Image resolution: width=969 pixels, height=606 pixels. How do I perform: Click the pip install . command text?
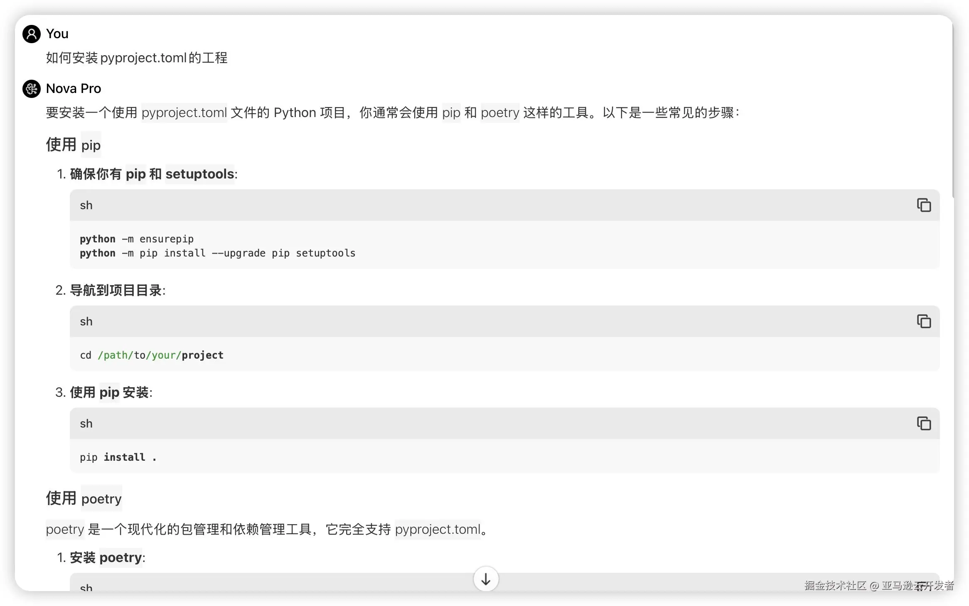click(118, 457)
